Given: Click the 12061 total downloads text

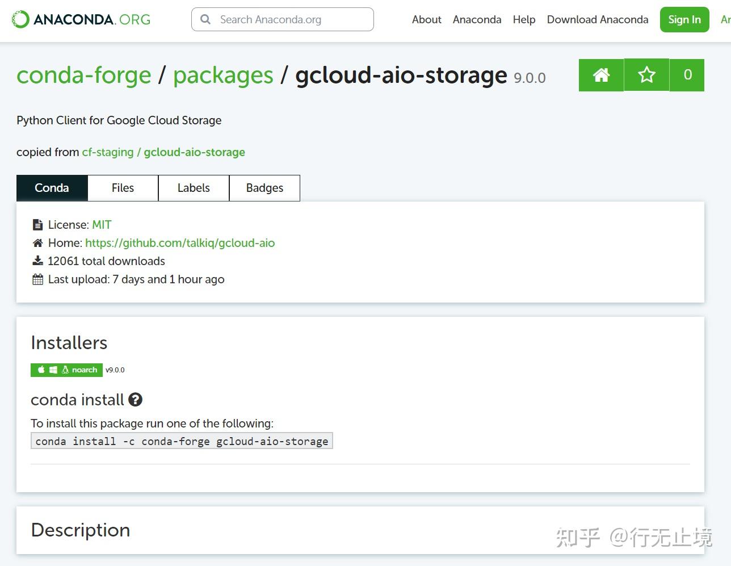Looking at the screenshot, I should coord(106,261).
